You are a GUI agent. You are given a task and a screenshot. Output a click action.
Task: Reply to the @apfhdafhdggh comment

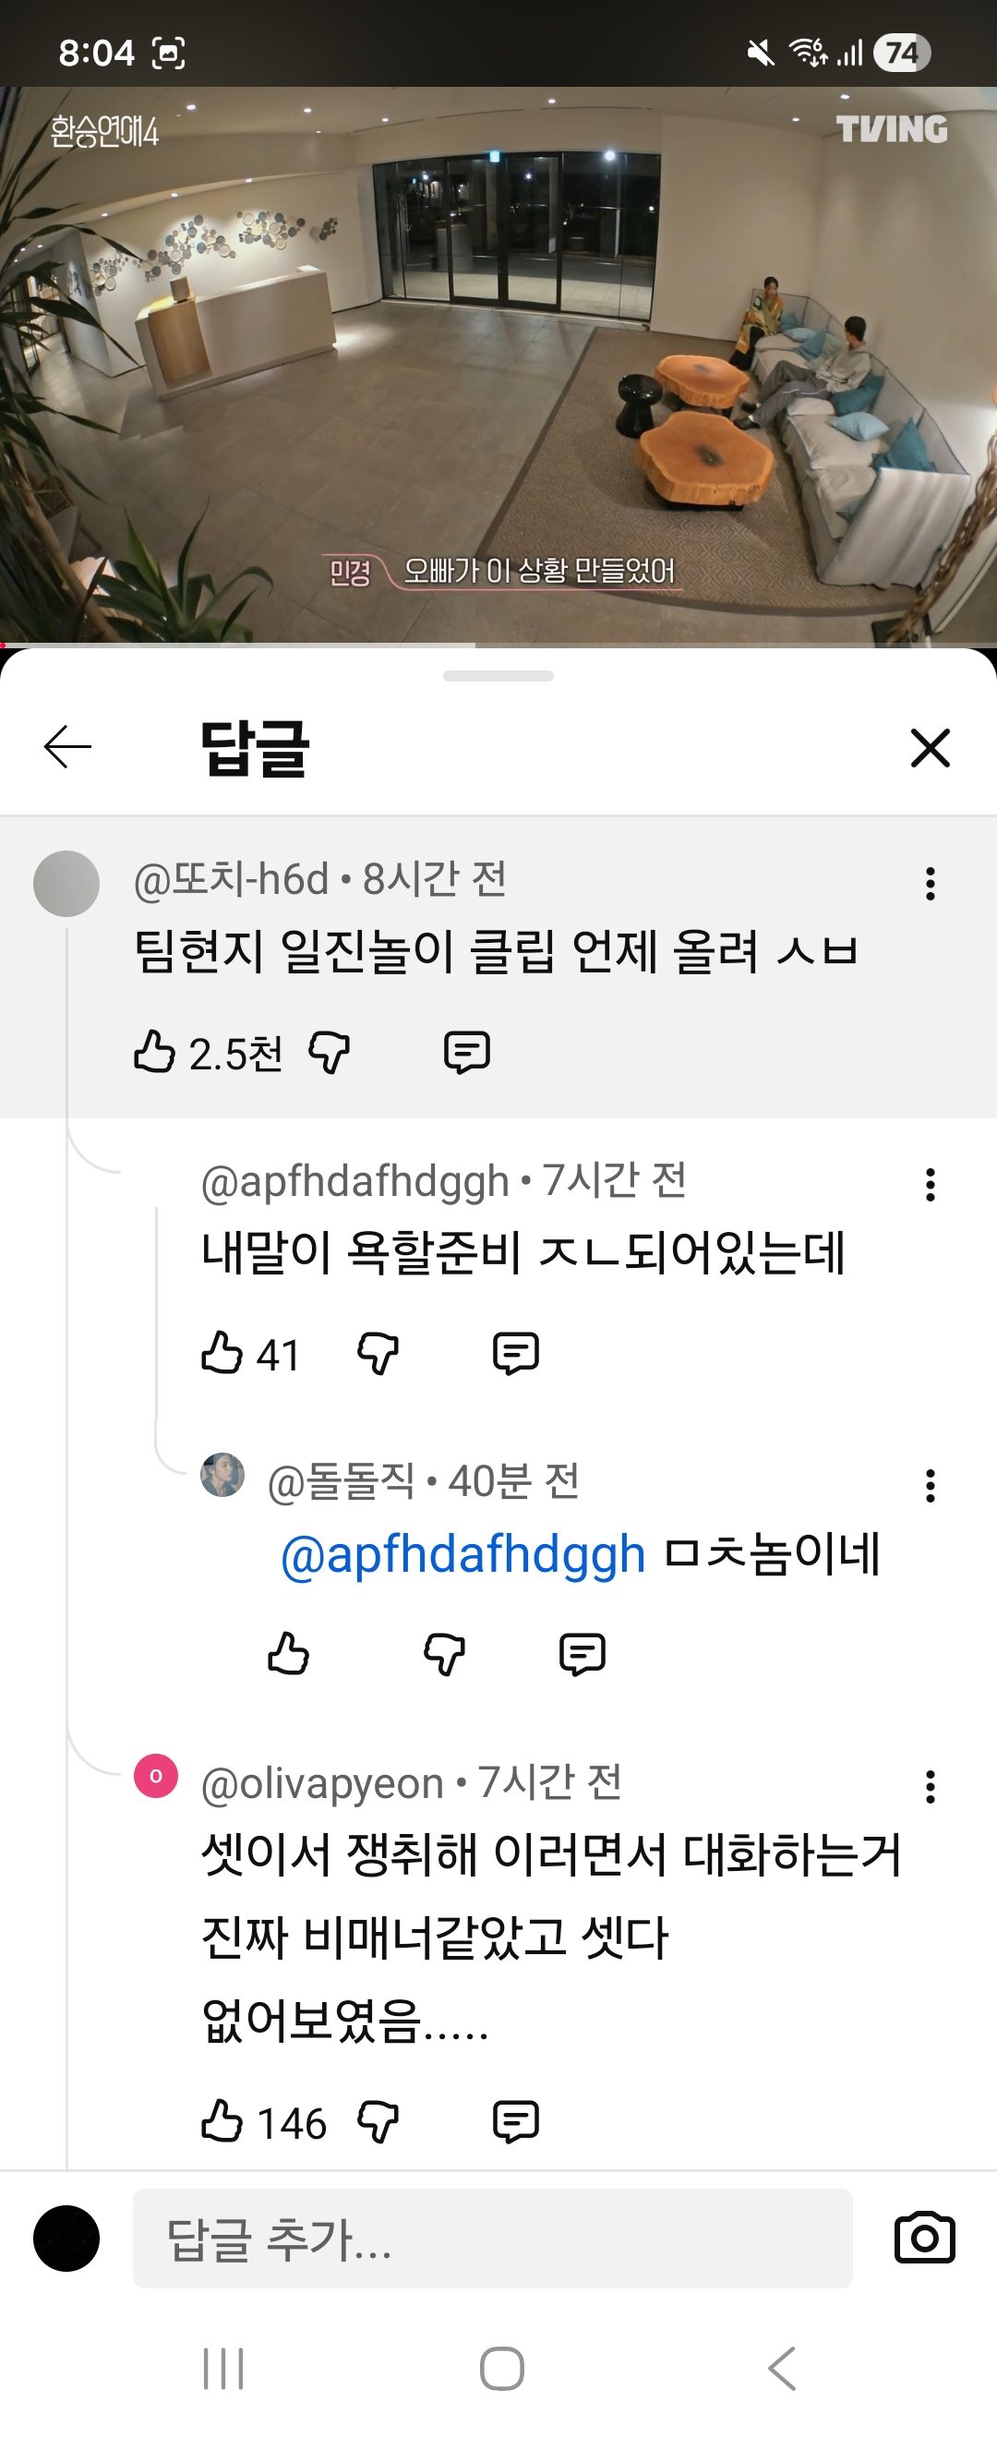(x=516, y=1356)
